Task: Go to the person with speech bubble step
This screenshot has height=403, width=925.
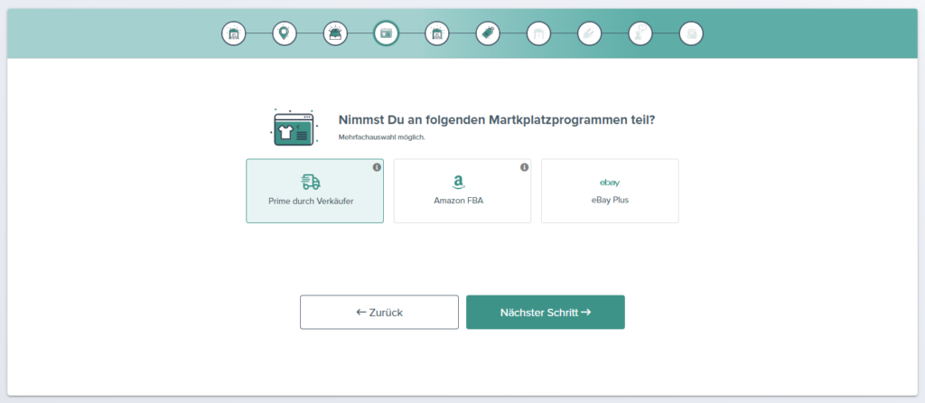Action: click(640, 33)
